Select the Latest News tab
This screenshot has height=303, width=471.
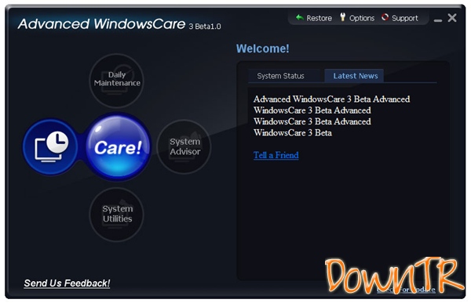click(355, 76)
